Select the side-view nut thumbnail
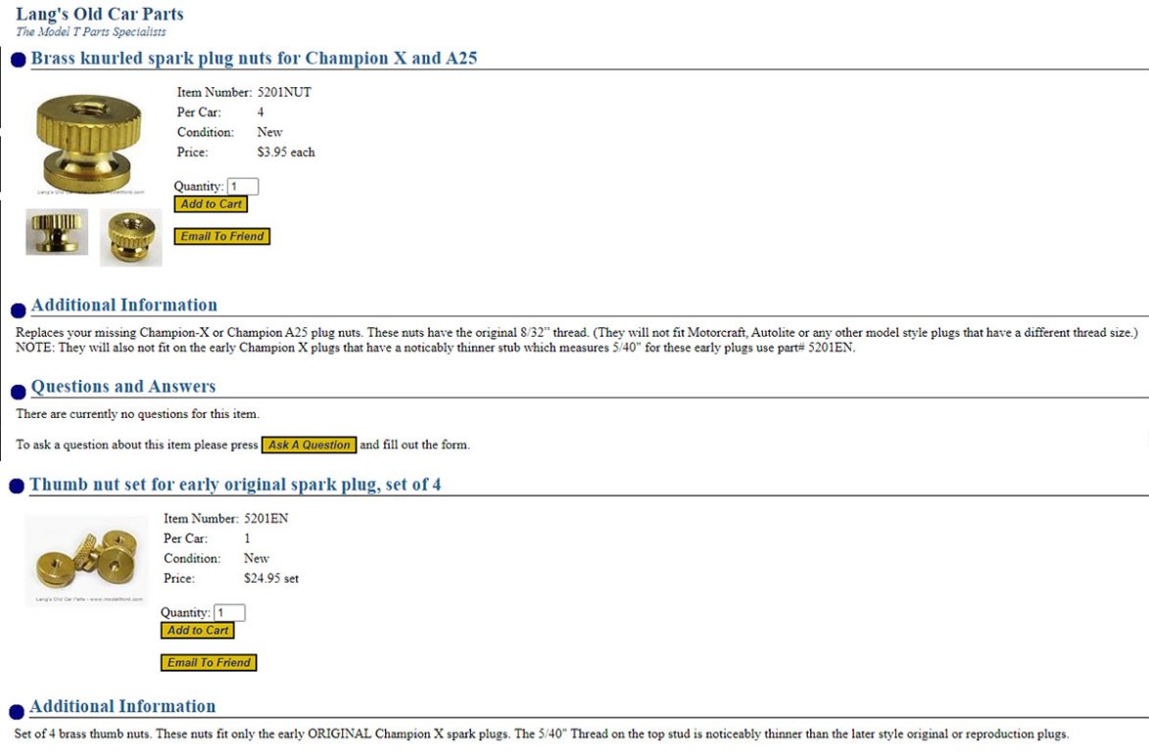 [57, 233]
